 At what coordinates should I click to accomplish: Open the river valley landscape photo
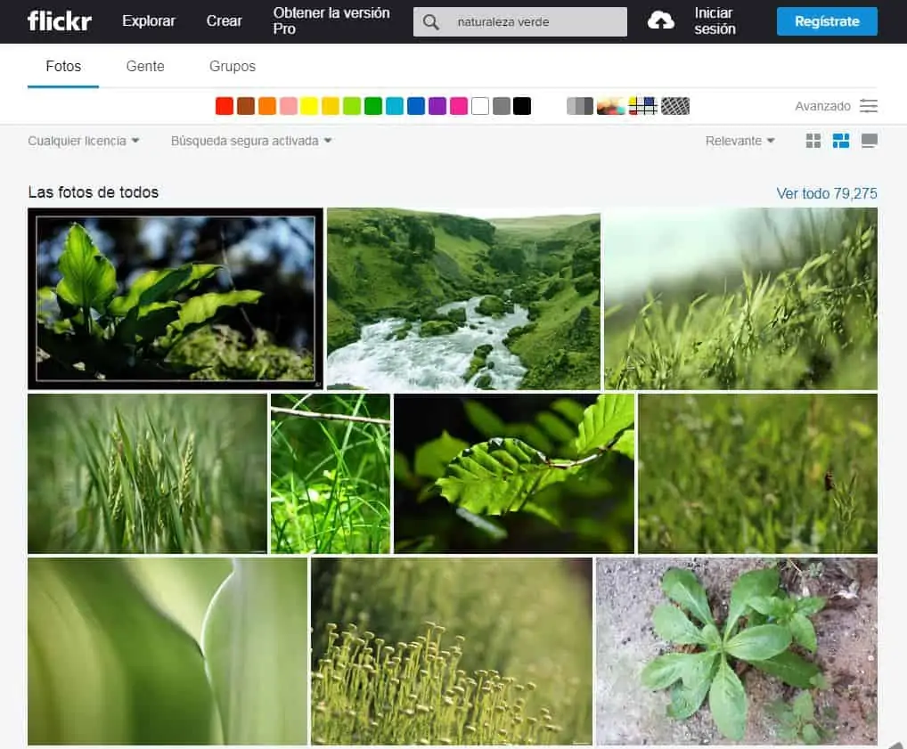[464, 298]
